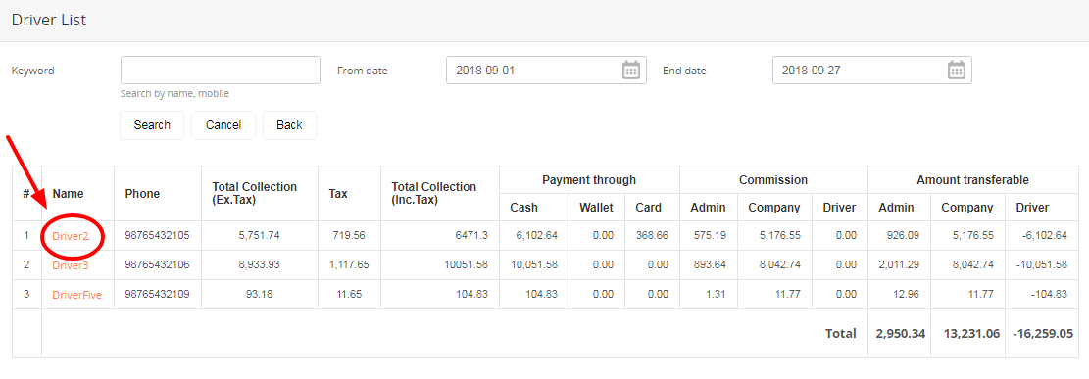Click the End date field 2018-09-27
Image resolution: width=1089 pixels, height=379 pixels.
(x=871, y=71)
